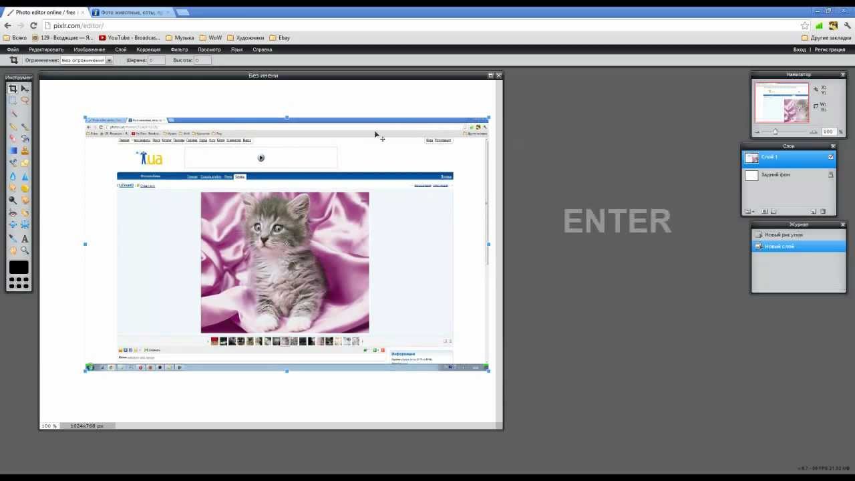
Task: Click the Navigator zoom percent field
Action: coord(828,132)
